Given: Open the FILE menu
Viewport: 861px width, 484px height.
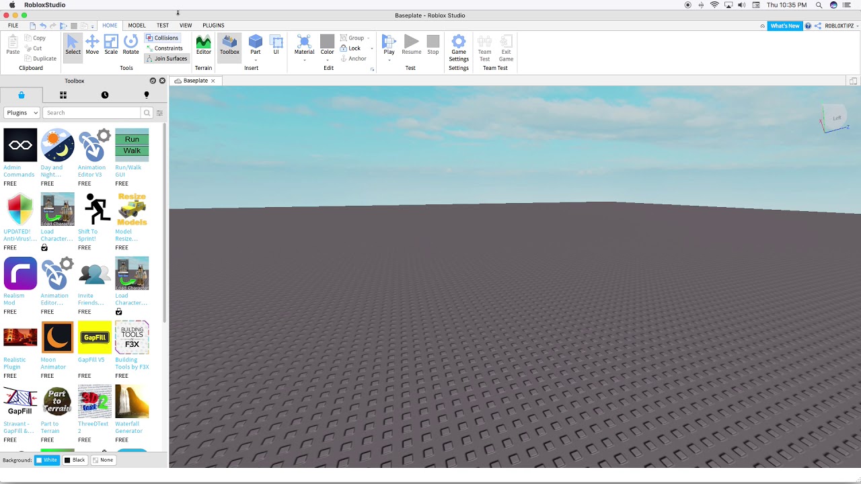Looking at the screenshot, I should 13,26.
